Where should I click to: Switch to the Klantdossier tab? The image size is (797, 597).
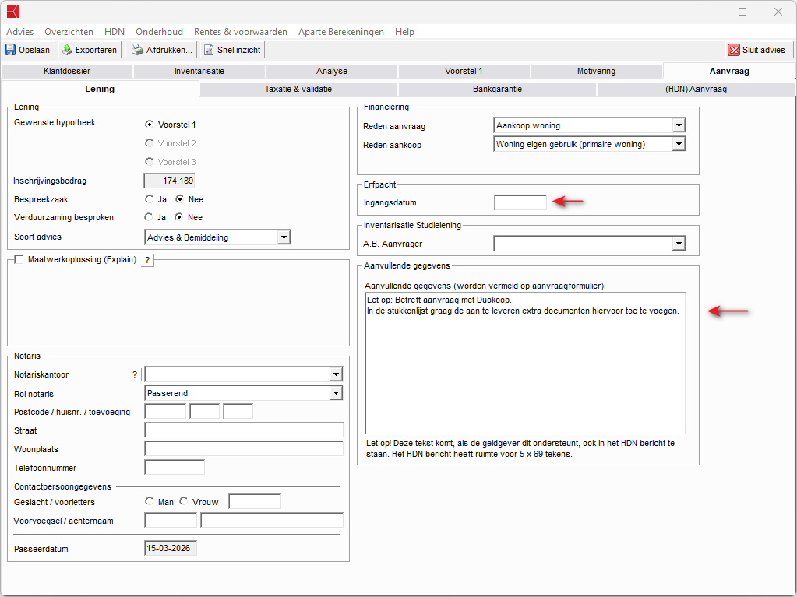click(x=67, y=71)
